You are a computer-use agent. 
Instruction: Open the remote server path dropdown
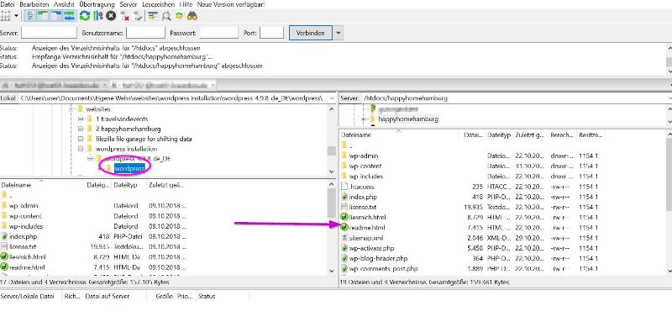click(669, 98)
